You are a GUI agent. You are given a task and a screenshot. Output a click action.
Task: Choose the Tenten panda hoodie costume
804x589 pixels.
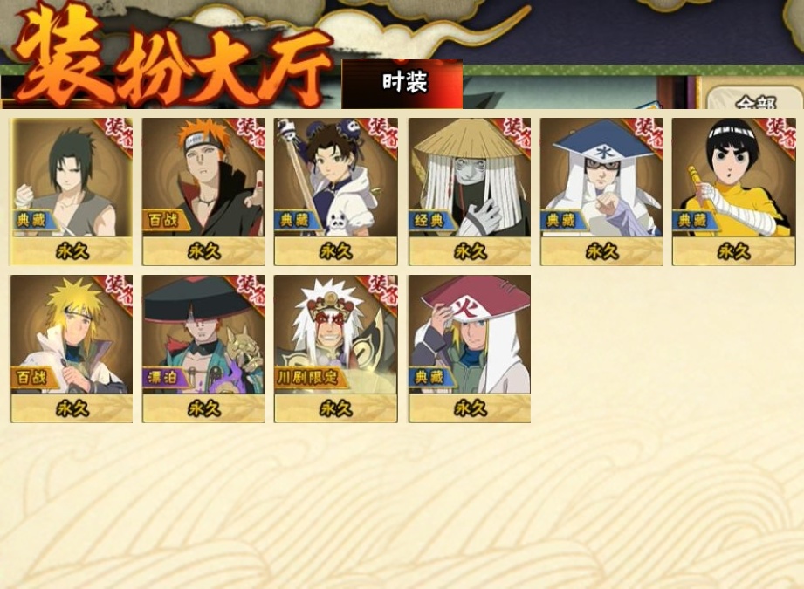[x=336, y=191]
